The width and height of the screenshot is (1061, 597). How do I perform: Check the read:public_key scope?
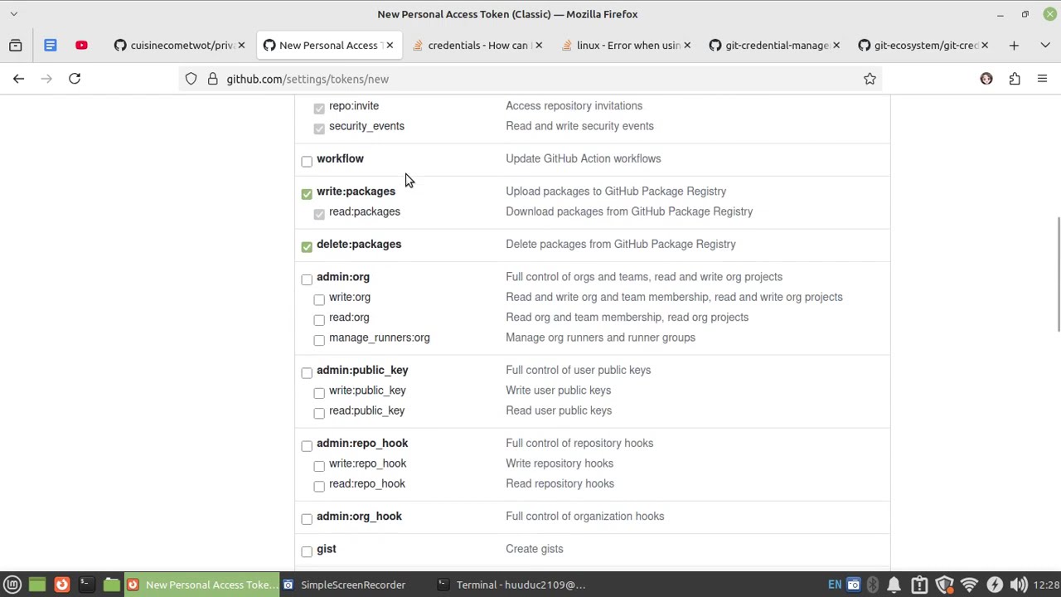(x=319, y=413)
